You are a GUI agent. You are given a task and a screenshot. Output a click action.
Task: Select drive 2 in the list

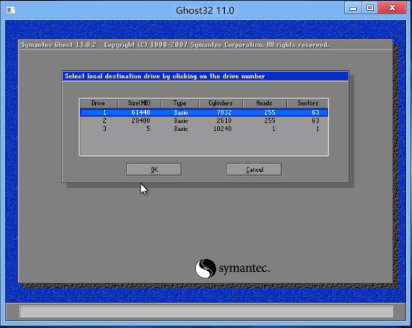(204, 121)
